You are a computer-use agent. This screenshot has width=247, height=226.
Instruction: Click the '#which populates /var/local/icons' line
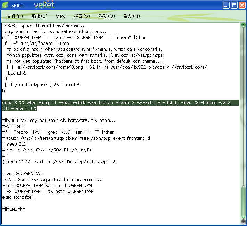coord(84,55)
